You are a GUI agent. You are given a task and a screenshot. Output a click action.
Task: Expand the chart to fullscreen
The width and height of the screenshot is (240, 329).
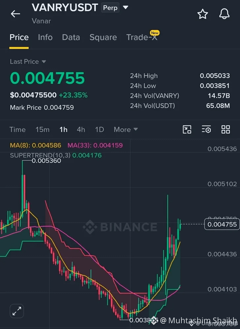(x=17, y=311)
